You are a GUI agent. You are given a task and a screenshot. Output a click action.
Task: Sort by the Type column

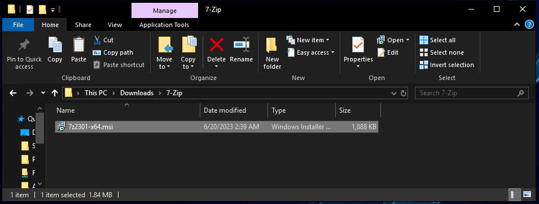[301, 110]
